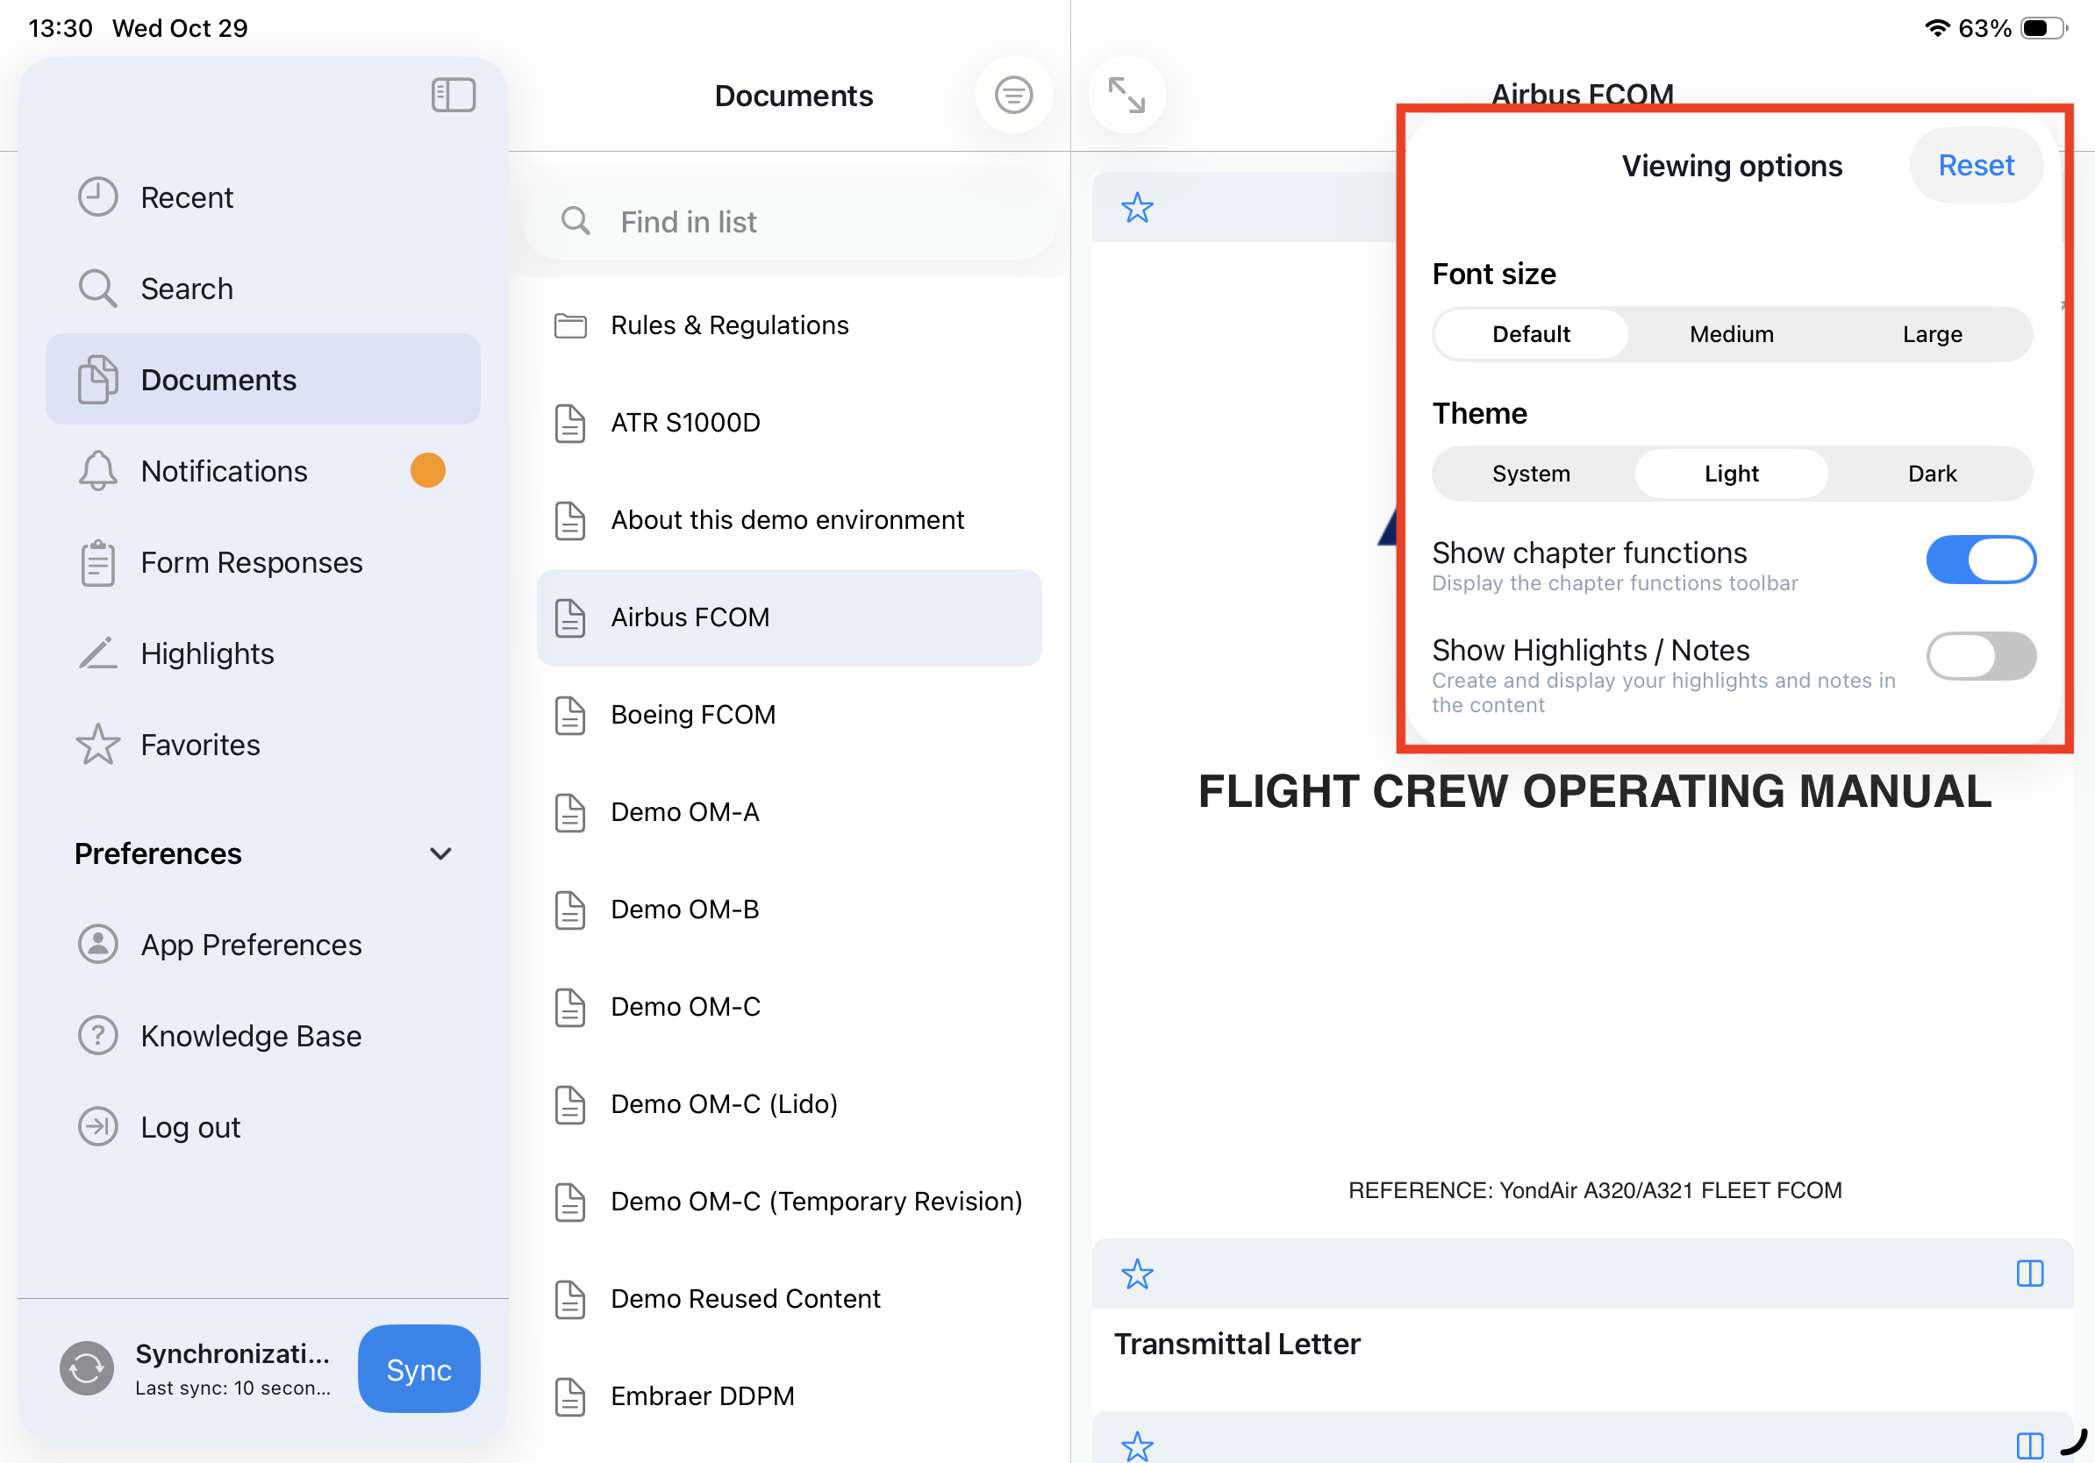Open the Rules & Regulations folder
This screenshot has height=1463, width=2095.
click(729, 325)
